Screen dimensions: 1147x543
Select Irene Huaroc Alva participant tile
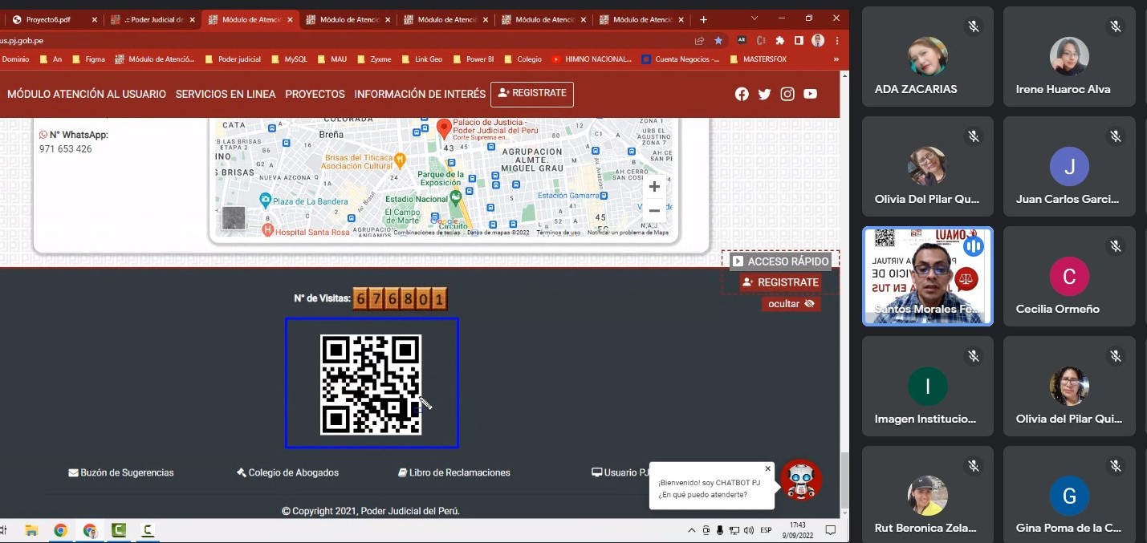[x=1069, y=56]
